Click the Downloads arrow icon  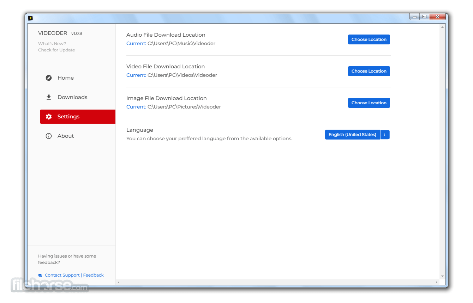coord(49,97)
